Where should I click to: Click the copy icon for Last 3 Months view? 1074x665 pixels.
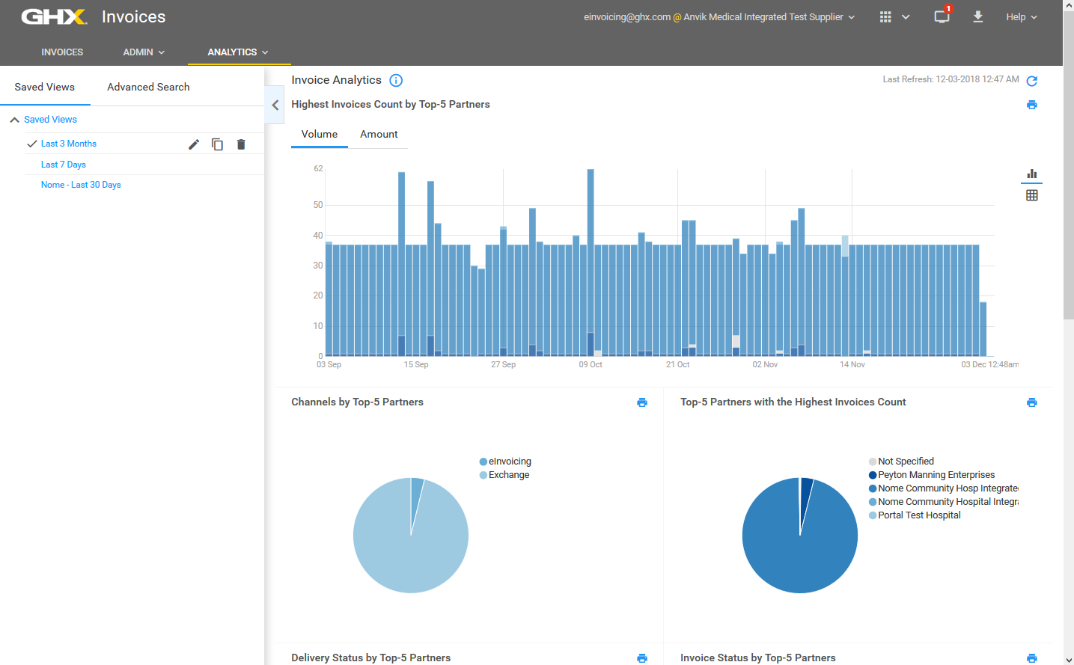pyautogui.click(x=217, y=144)
